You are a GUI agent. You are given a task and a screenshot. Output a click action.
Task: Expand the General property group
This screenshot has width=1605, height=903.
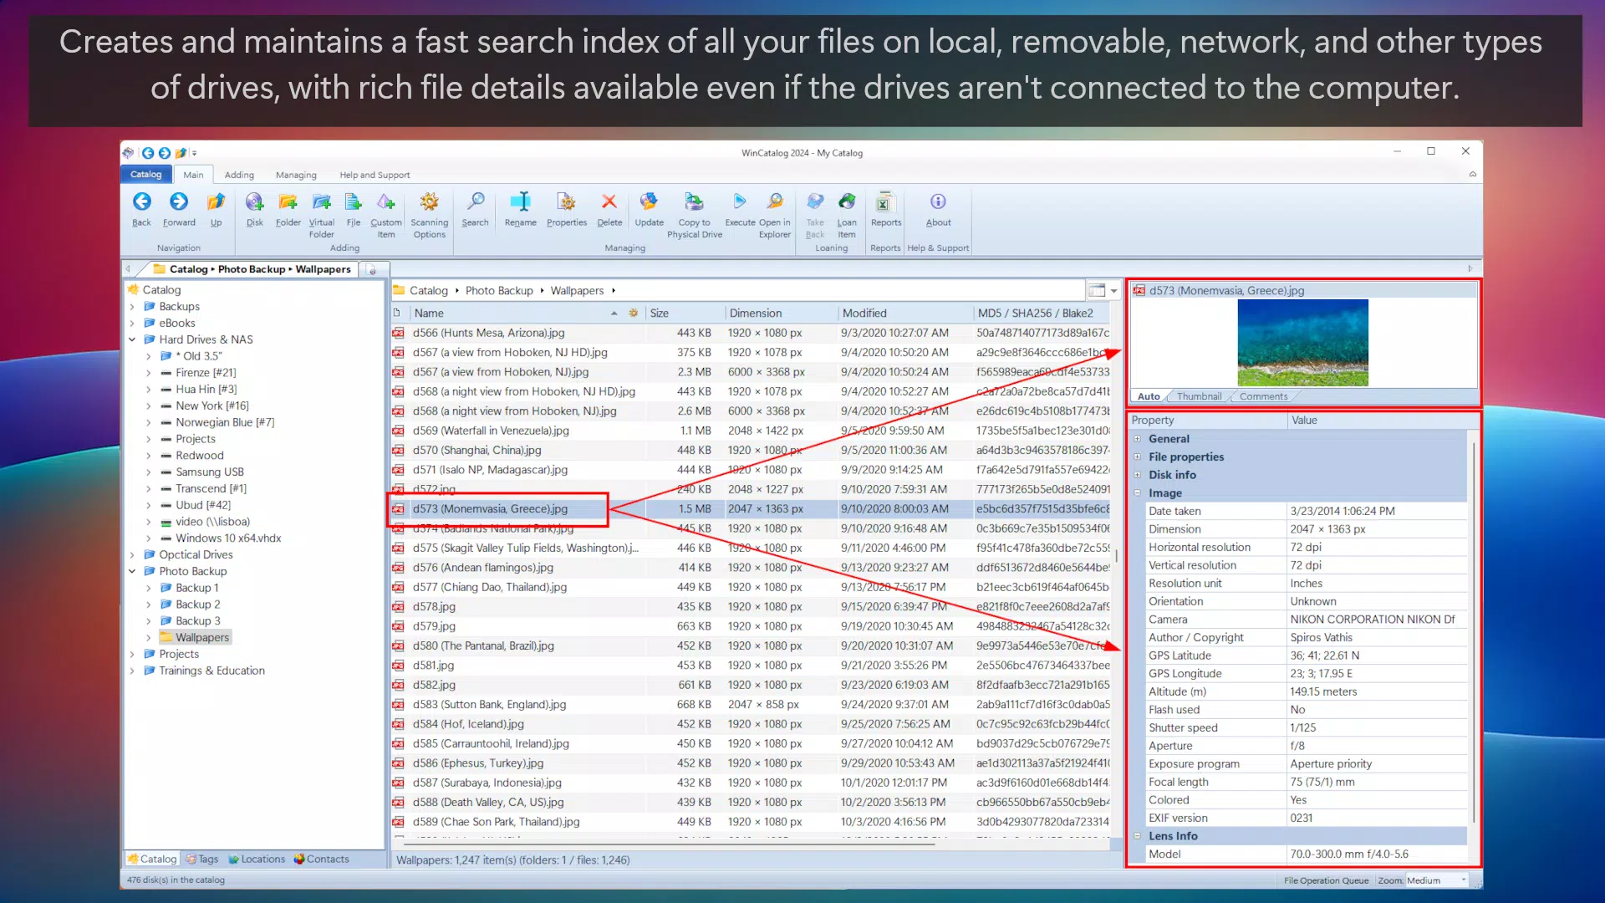coord(1137,439)
